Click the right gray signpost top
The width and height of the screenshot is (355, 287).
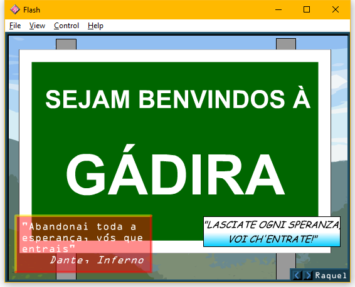[286, 44]
